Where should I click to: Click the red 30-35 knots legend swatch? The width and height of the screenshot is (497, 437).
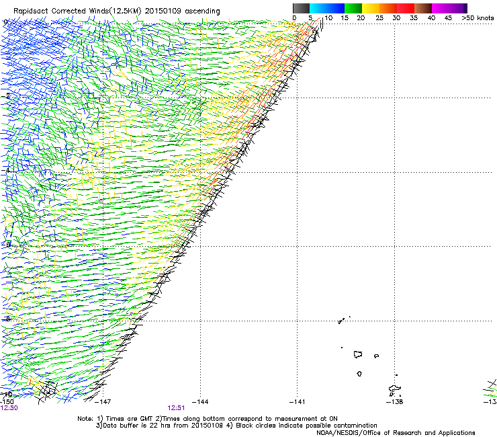click(406, 8)
